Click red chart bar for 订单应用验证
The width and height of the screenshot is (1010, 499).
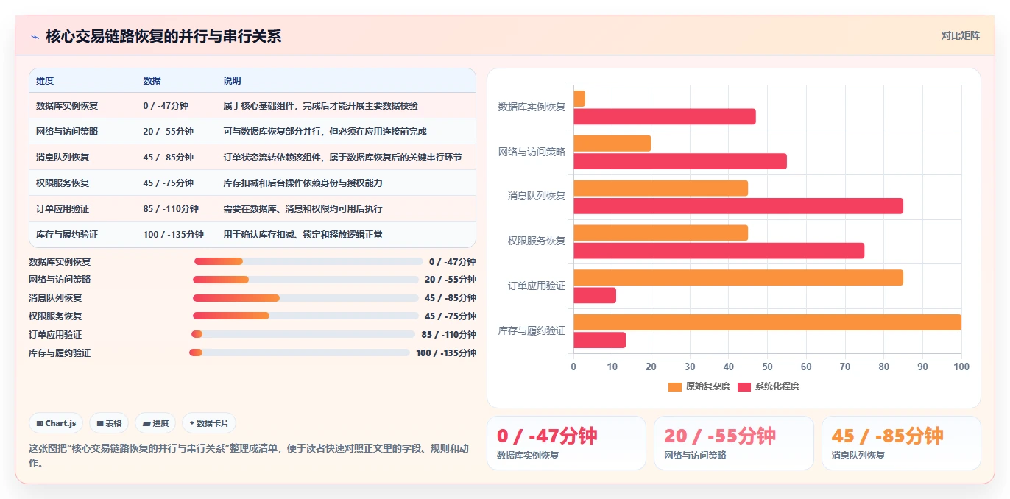coord(595,295)
